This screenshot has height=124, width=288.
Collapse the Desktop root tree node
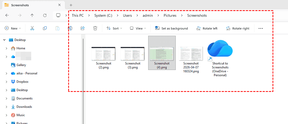(x=4, y=40)
